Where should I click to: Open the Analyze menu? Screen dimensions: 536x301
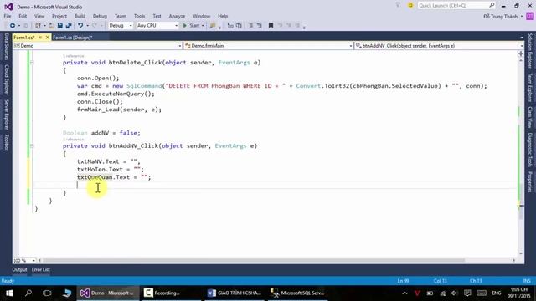177,16
